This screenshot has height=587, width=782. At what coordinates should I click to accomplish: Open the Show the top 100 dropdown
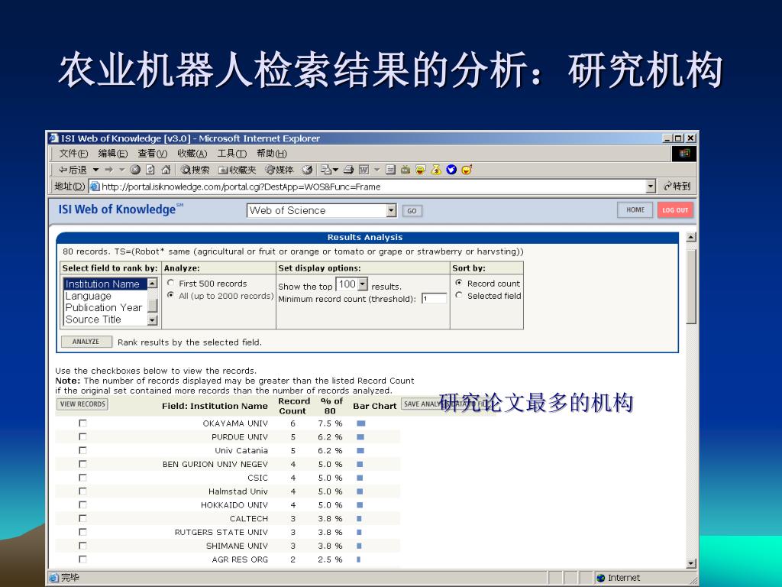click(351, 284)
